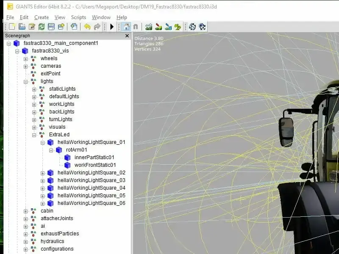Create a new scene with the blank-page icon
Image resolution: width=339 pixels, height=254 pixels.
coord(12,27)
